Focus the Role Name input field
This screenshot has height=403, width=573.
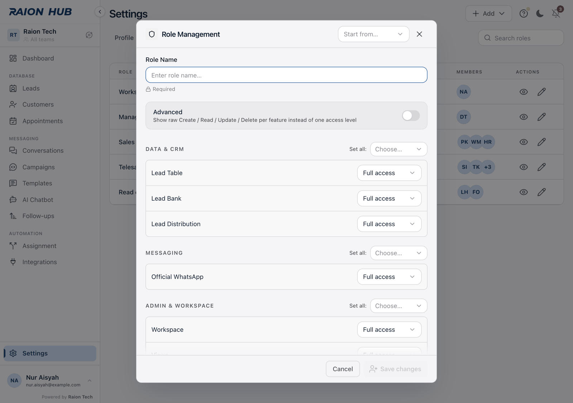click(x=286, y=75)
